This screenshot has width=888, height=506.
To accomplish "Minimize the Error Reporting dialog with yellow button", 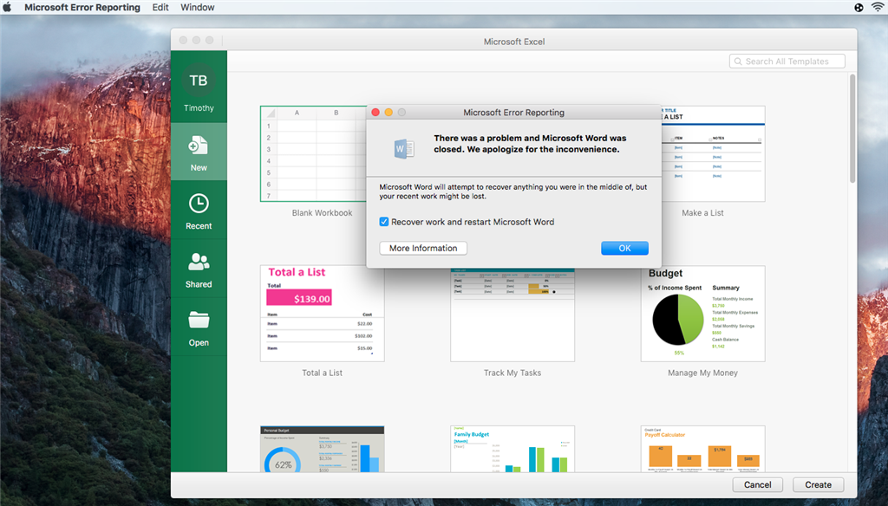I will tap(388, 112).
